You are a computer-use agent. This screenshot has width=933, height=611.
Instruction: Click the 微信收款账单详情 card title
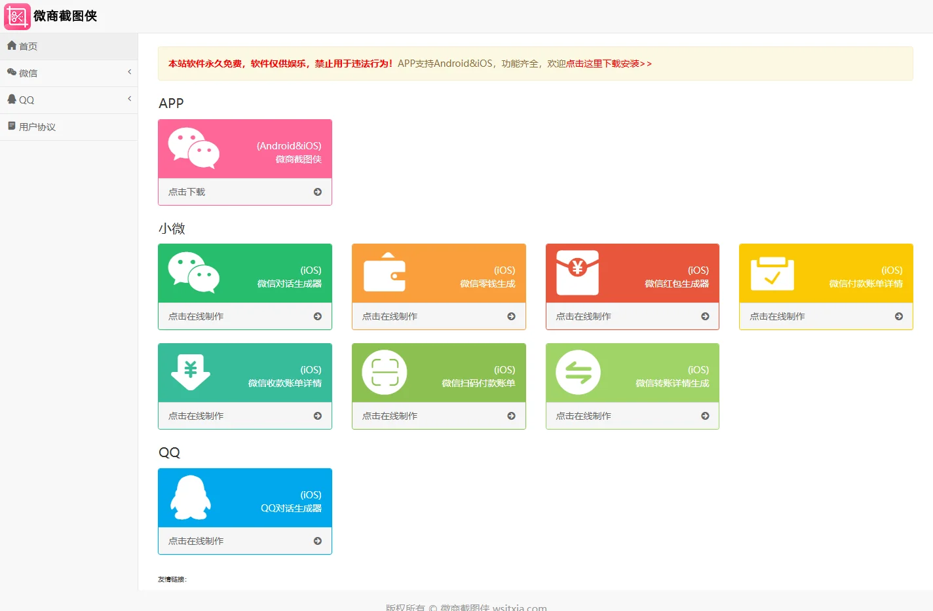pyautogui.click(x=285, y=383)
